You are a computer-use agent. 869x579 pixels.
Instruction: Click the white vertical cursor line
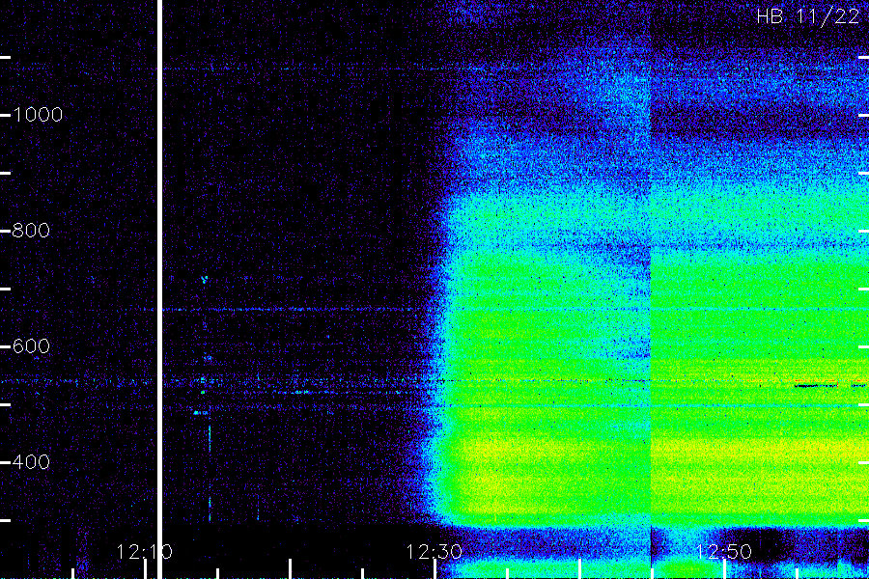pyautogui.click(x=159, y=289)
